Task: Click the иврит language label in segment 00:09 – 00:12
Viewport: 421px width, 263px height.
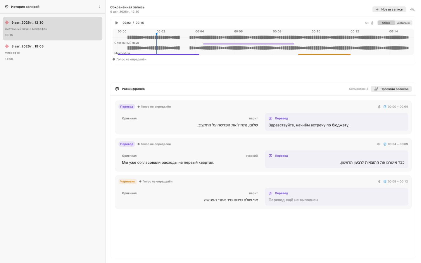Action: click(253, 193)
